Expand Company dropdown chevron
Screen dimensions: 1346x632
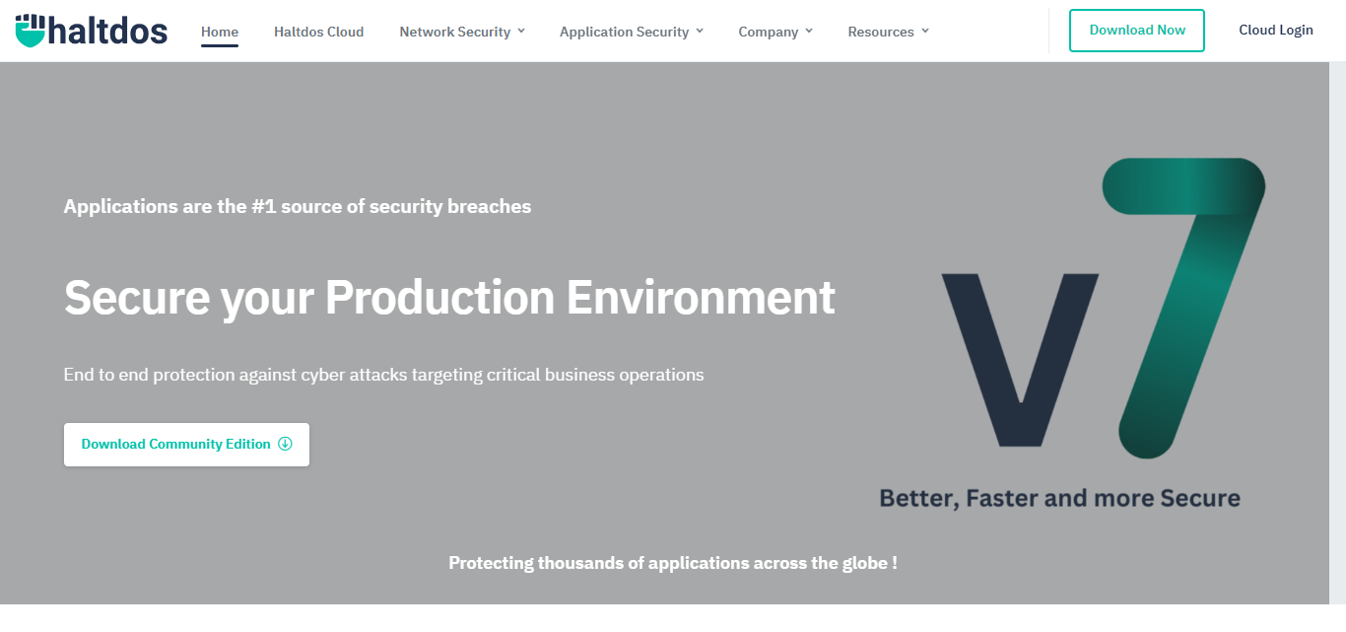tap(809, 32)
